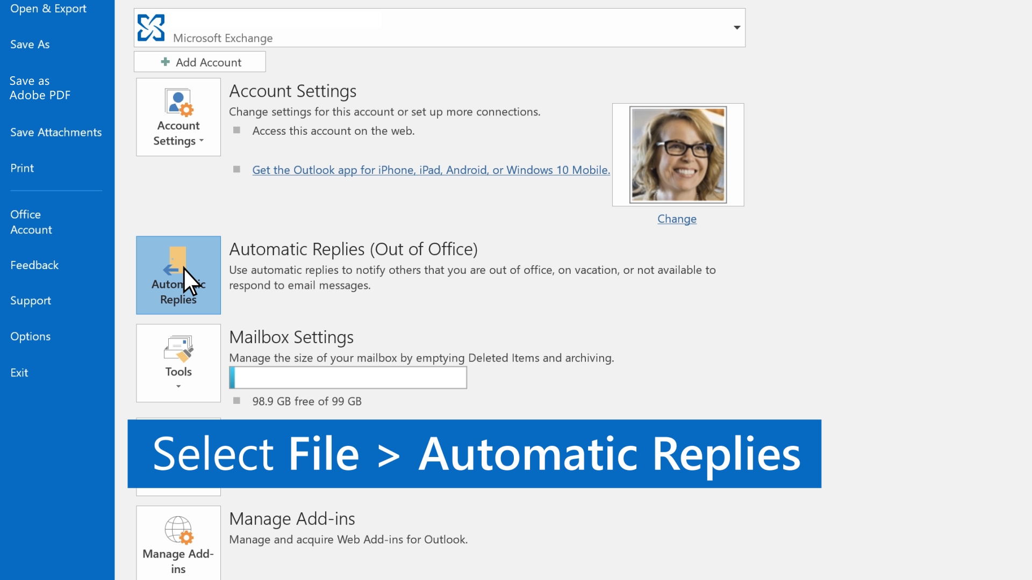Click the green plus icon on Add Account
Image resolution: width=1032 pixels, height=580 pixels.
tap(166, 62)
